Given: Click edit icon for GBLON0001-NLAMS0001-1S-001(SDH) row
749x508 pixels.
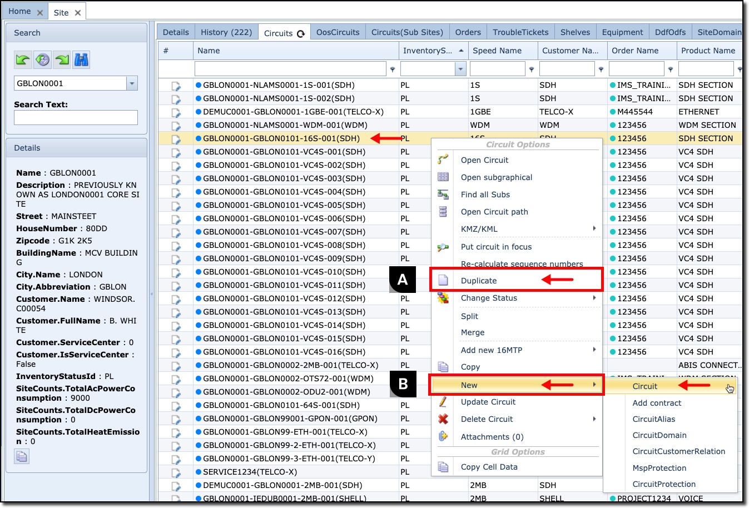Looking at the screenshot, I should pyautogui.click(x=176, y=86).
